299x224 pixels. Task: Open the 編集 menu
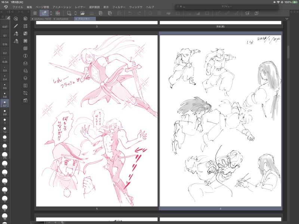point(30,7)
